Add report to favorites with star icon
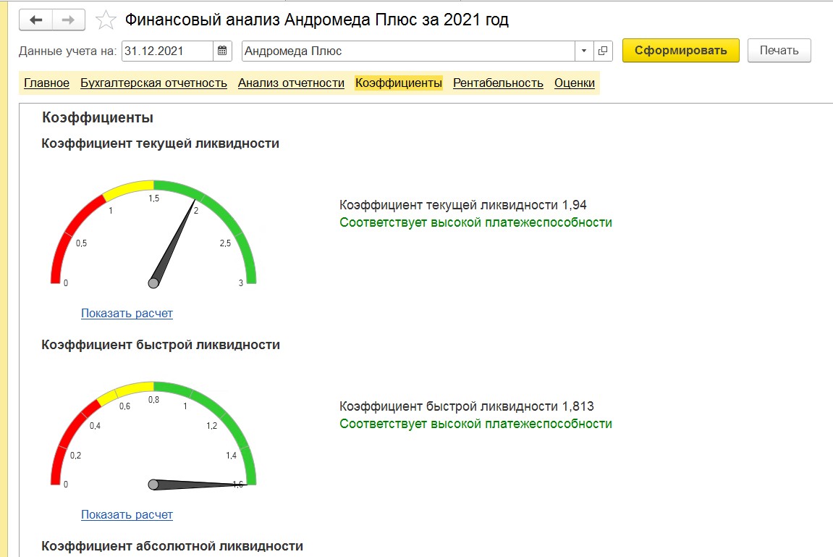Screen dimensions: 833x557 click(x=106, y=20)
